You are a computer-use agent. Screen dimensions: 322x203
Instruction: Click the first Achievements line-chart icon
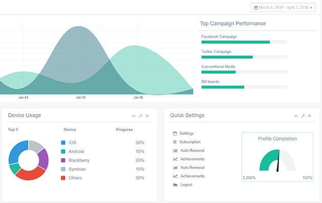[x=175, y=159]
